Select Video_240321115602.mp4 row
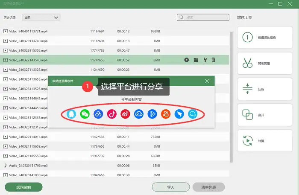299x195 pixels. coord(114,146)
